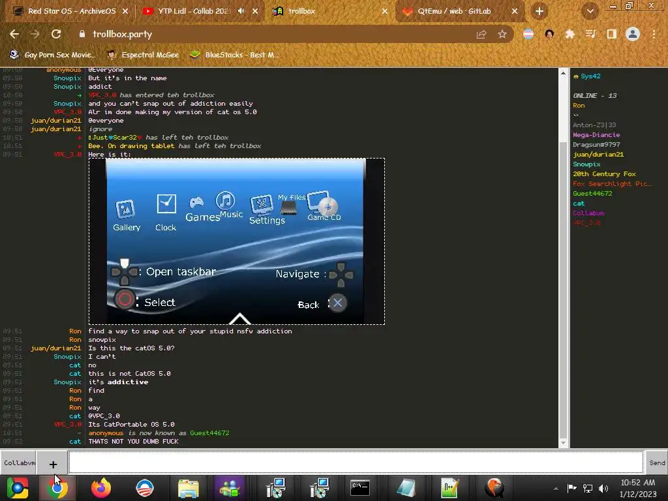
Task: Open a new browser tab
Action: coord(539,12)
